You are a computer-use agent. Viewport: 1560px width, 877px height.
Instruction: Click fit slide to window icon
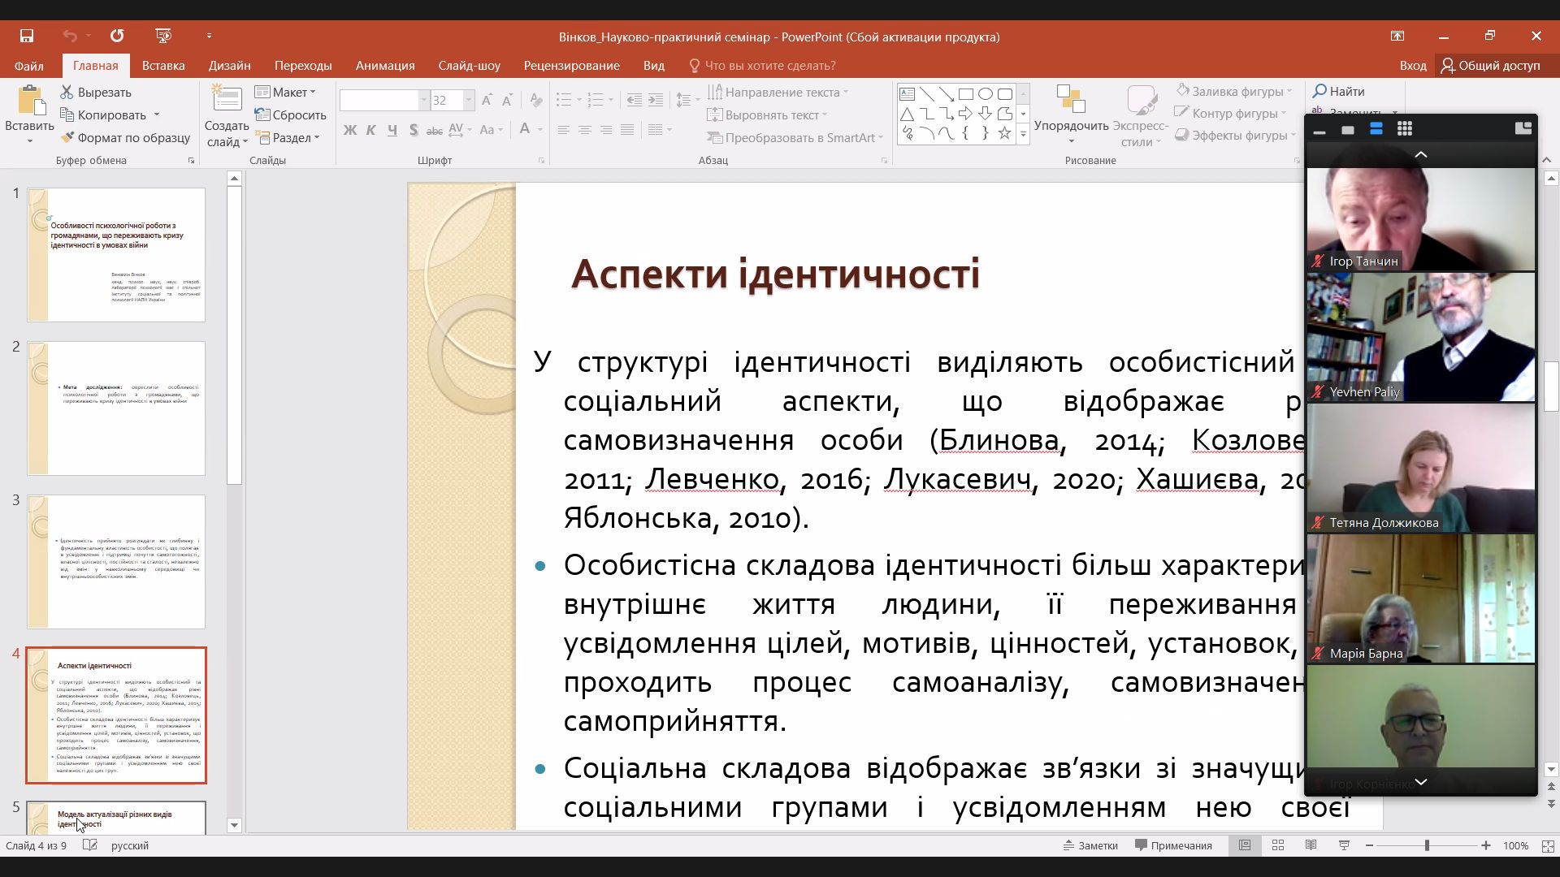[1546, 845]
